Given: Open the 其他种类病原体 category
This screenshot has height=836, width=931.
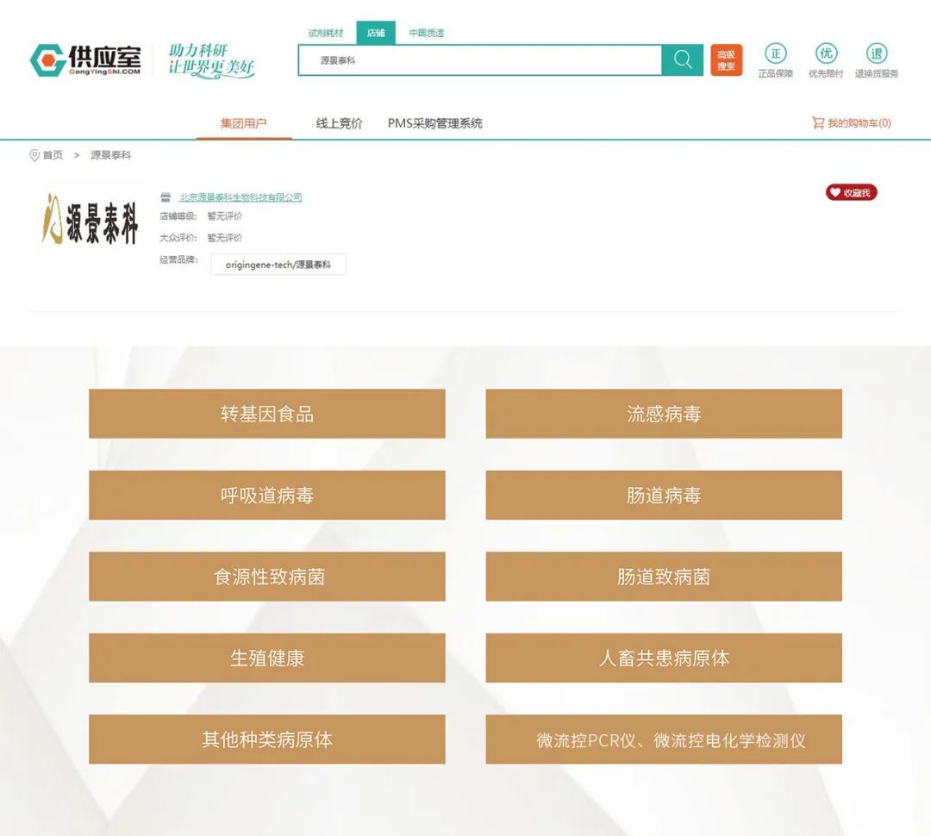Looking at the screenshot, I should pyautogui.click(x=267, y=739).
